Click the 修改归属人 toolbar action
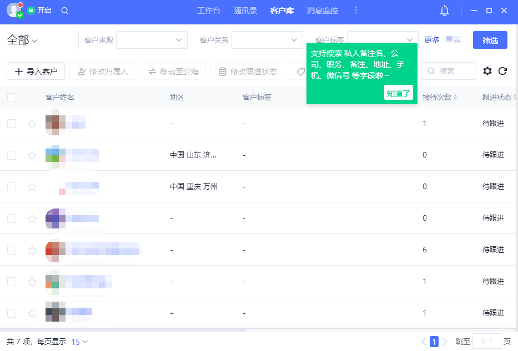 pyautogui.click(x=102, y=71)
